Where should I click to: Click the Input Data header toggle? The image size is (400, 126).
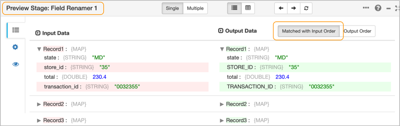click(38, 33)
